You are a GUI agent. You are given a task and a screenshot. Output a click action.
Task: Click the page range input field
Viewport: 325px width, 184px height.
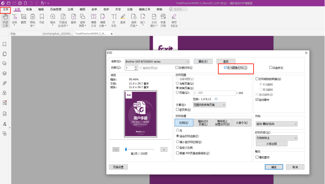coord(214,93)
